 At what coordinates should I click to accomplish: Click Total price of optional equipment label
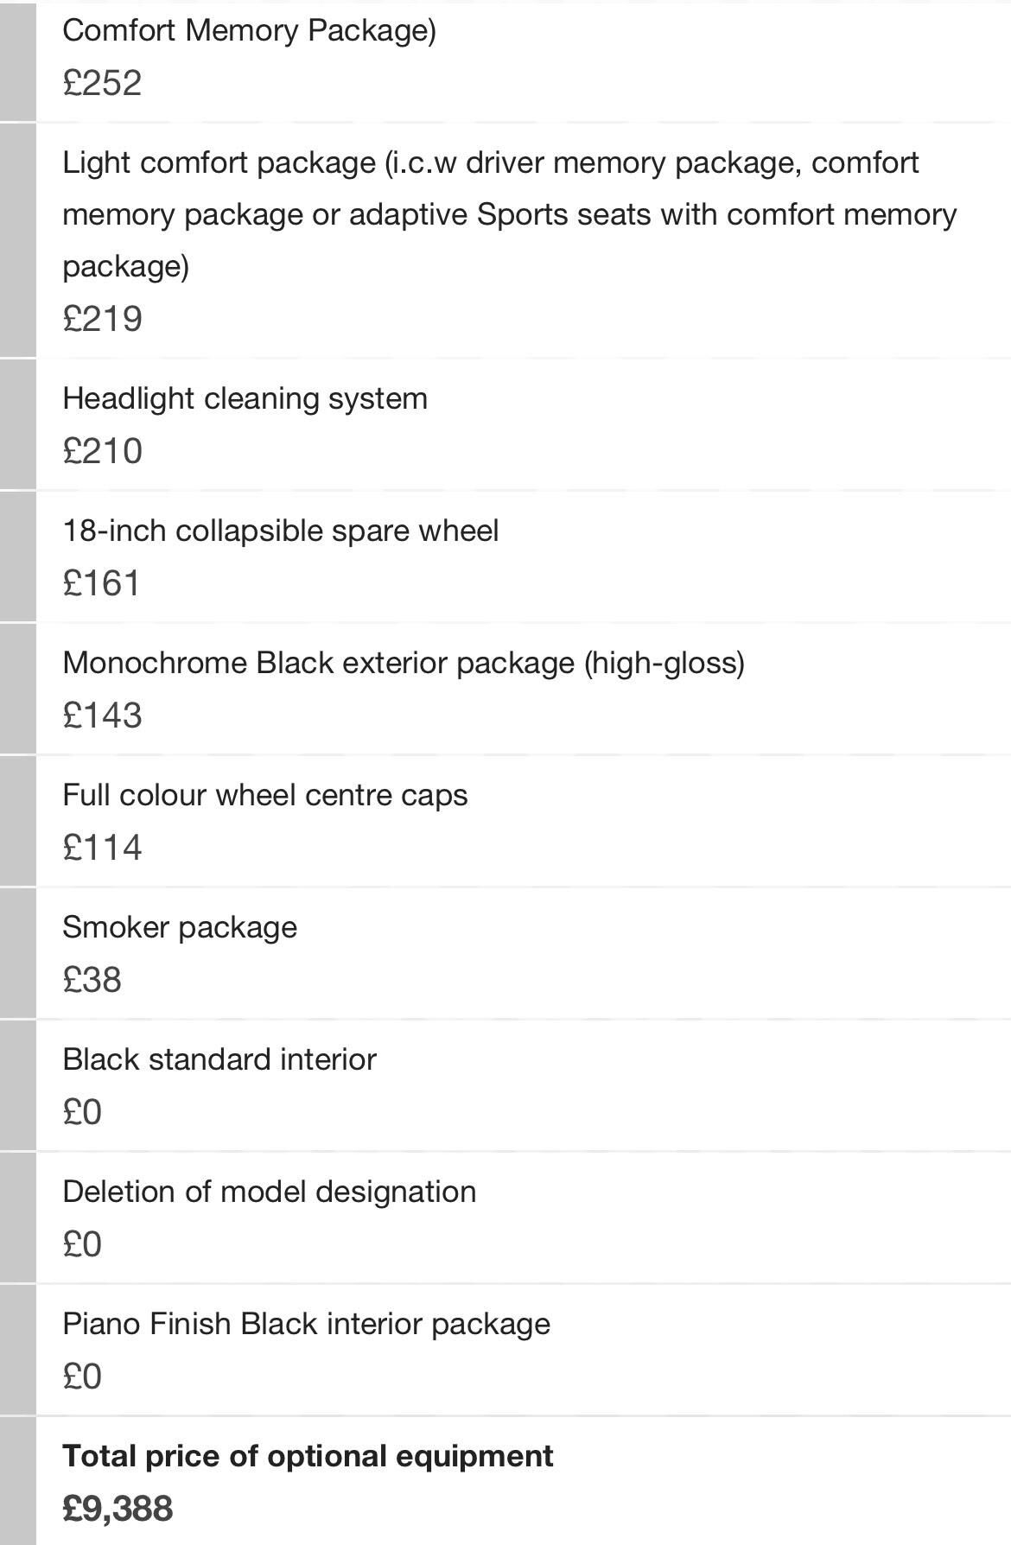point(308,1456)
